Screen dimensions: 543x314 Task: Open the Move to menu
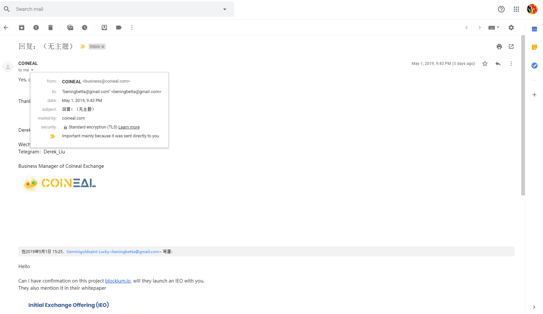pyautogui.click(x=104, y=28)
